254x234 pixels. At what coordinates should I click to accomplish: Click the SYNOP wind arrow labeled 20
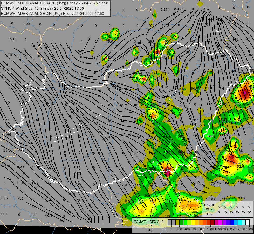click(231, 206)
